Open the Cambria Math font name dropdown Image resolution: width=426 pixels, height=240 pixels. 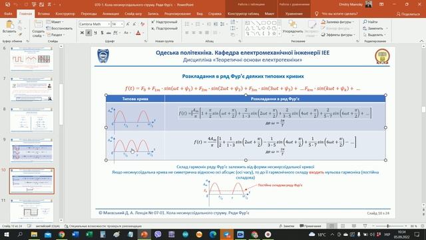point(108,24)
